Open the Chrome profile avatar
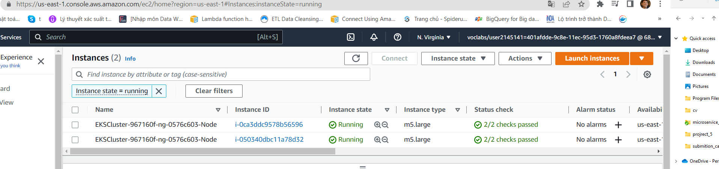The height and width of the screenshot is (169, 719). (645, 4)
